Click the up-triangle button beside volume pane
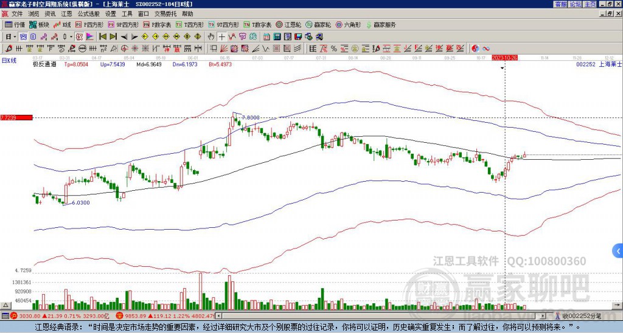This screenshot has height=333, width=623. click(5, 305)
